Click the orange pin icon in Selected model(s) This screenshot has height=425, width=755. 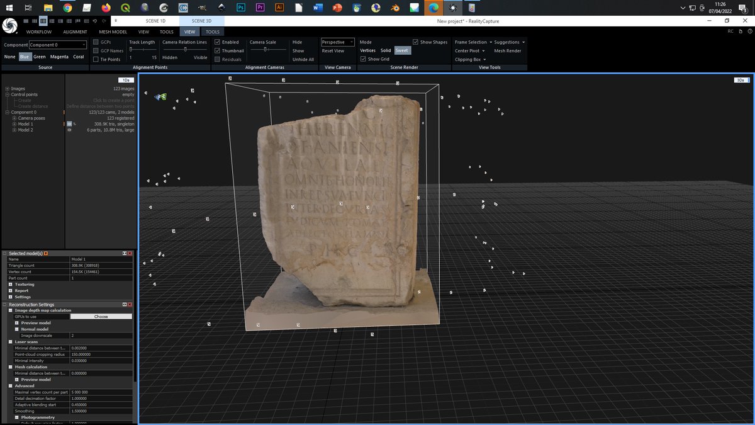45,253
